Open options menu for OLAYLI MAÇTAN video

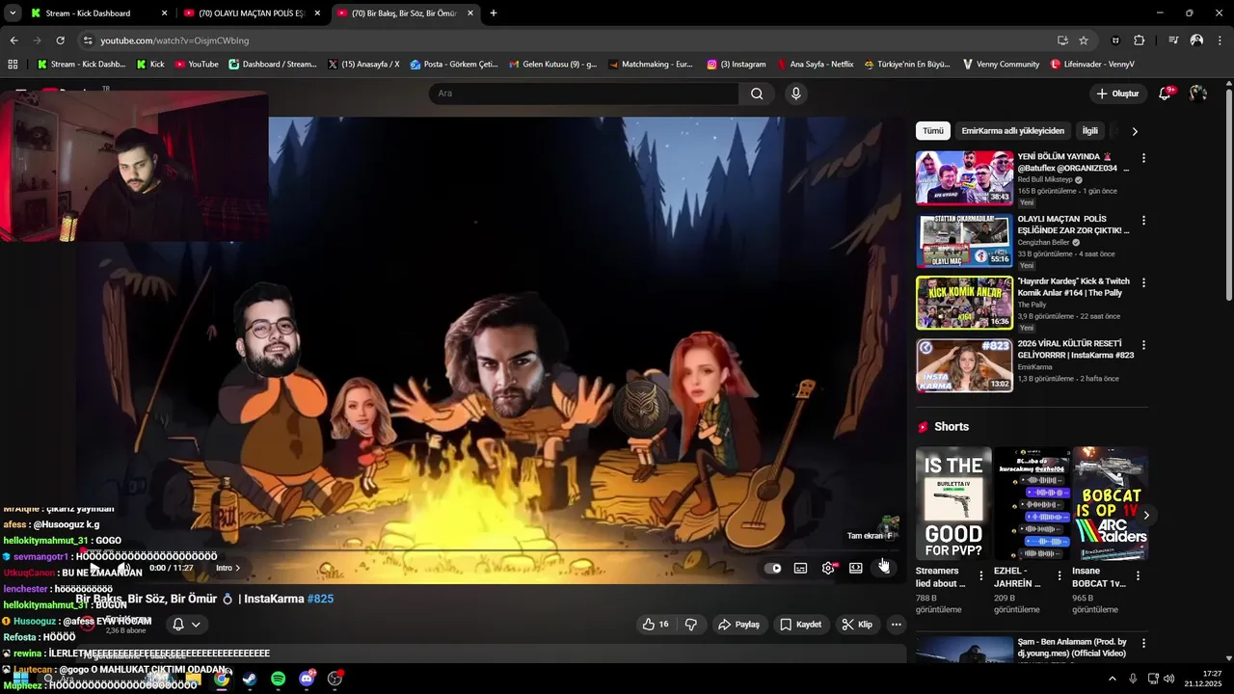[1143, 221]
